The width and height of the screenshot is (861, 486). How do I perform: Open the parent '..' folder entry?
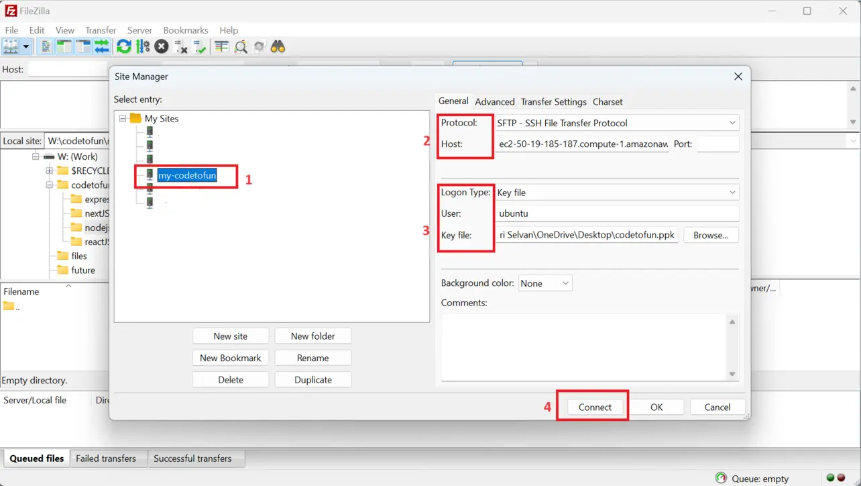pyautogui.click(x=11, y=306)
